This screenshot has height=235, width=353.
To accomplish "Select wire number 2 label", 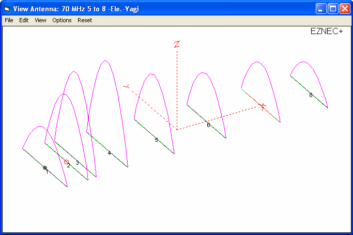I will click(69, 166).
